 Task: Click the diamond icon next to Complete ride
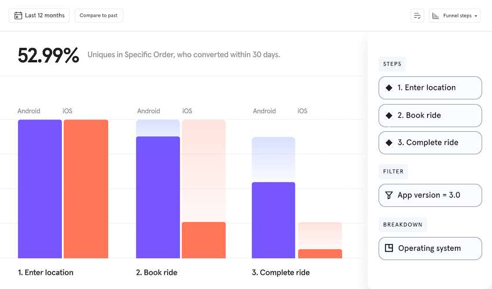(389, 143)
